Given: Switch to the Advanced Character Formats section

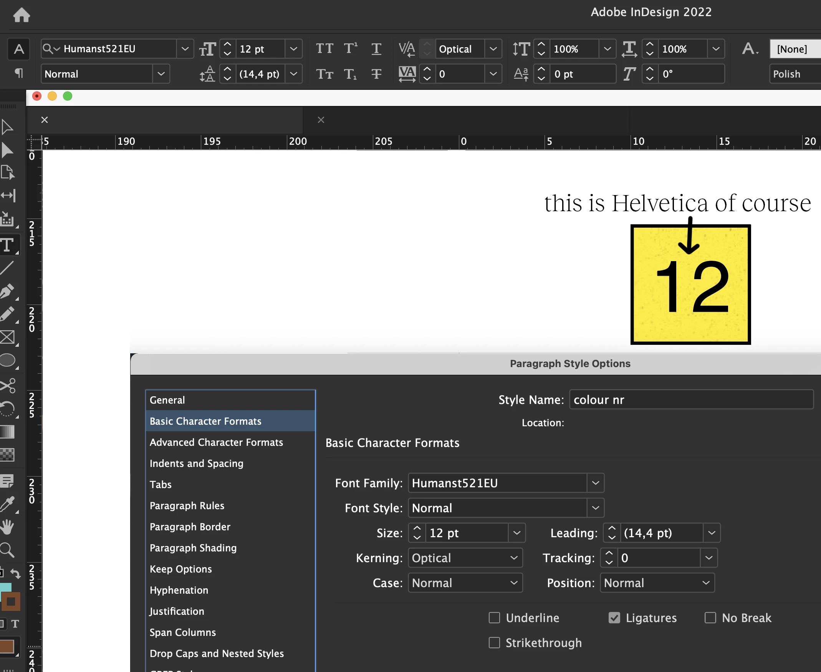Looking at the screenshot, I should point(216,442).
